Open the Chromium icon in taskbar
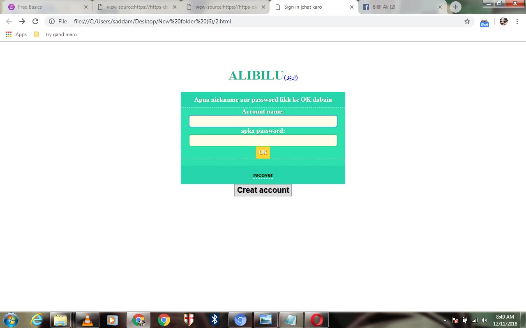Screen dimensions: 526x328 point(240,320)
